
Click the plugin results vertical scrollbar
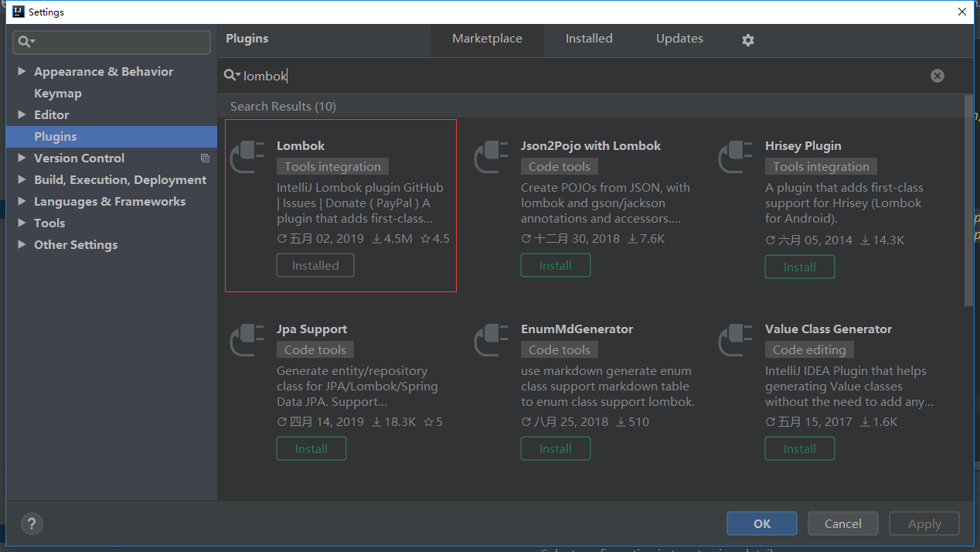(x=968, y=201)
